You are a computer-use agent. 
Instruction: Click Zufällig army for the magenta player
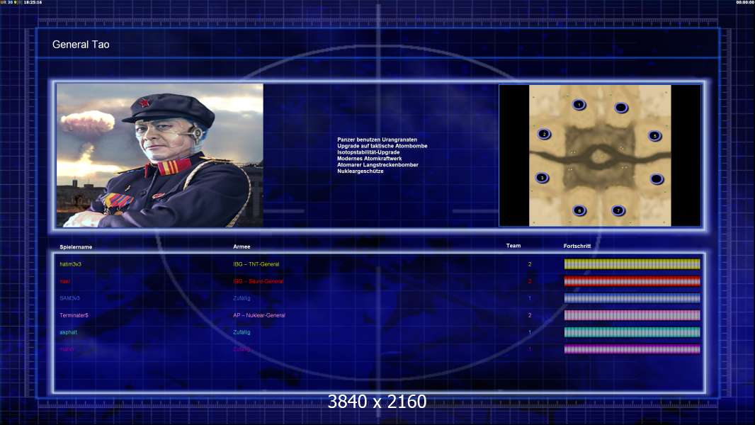242,349
